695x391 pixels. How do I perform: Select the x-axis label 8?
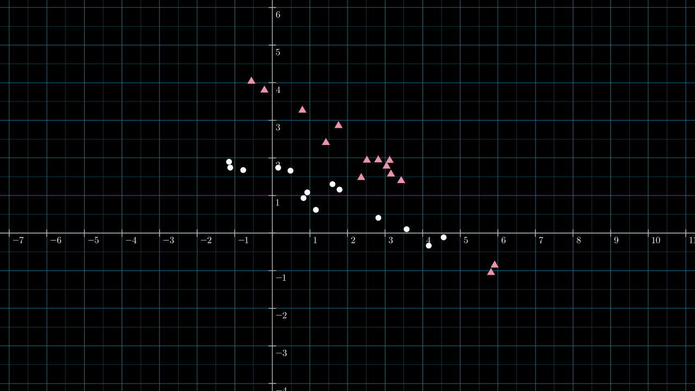[x=579, y=241]
